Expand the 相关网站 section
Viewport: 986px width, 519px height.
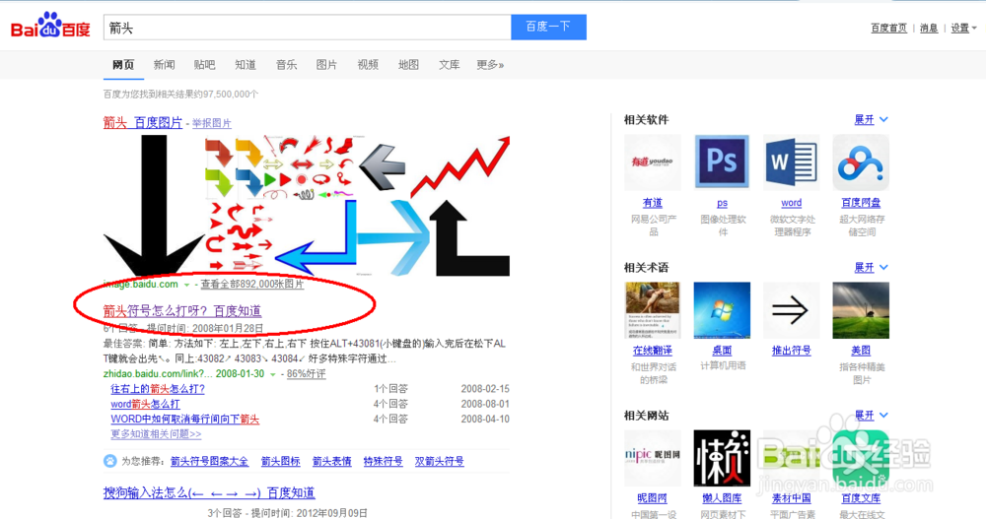[871, 416]
